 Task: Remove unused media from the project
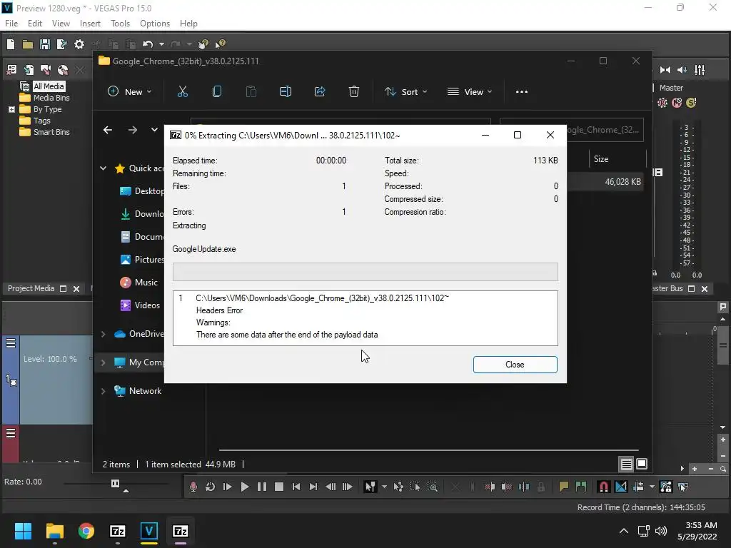click(x=11, y=70)
